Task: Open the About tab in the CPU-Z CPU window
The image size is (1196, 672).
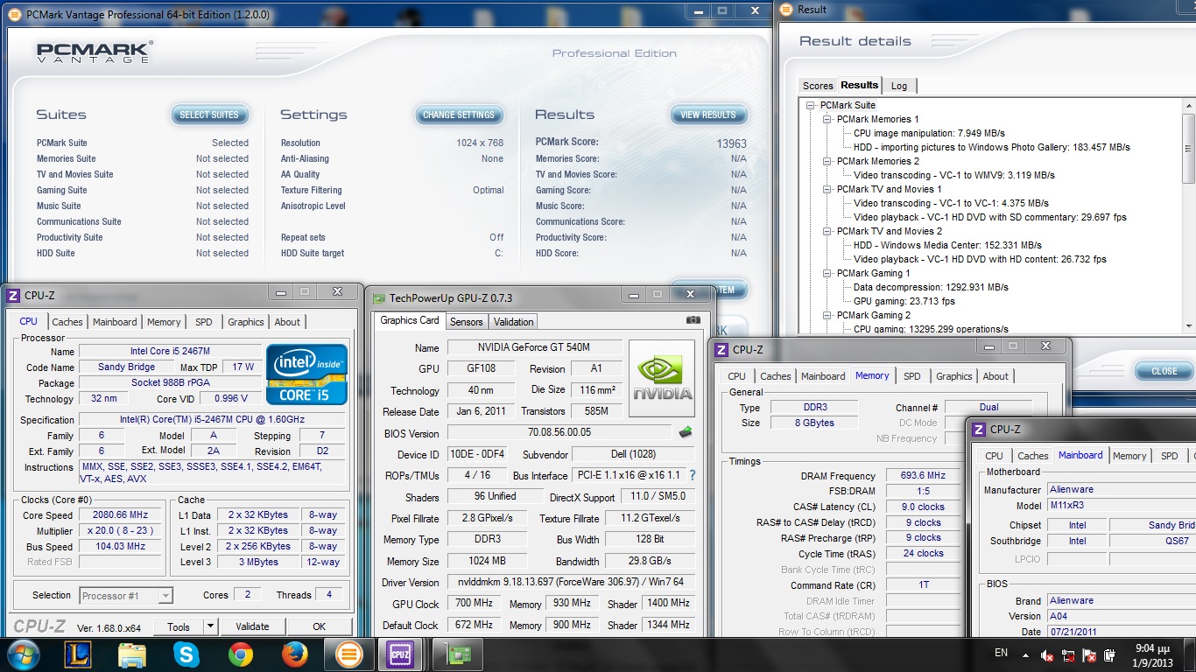Action: coord(287,322)
